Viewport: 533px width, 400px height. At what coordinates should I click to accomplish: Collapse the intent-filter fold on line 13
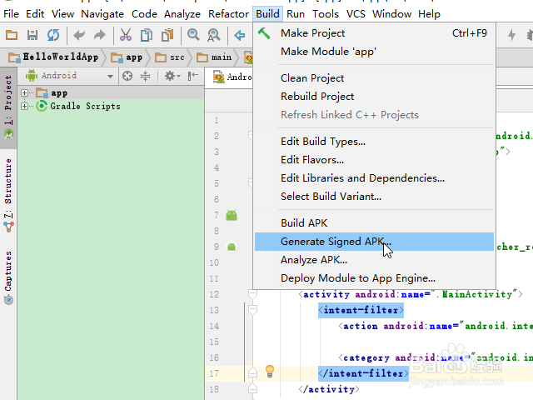click(252, 309)
